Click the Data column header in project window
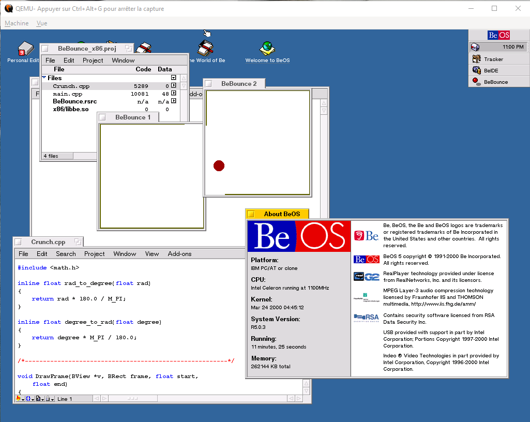The width and height of the screenshot is (530, 422). 164,69
